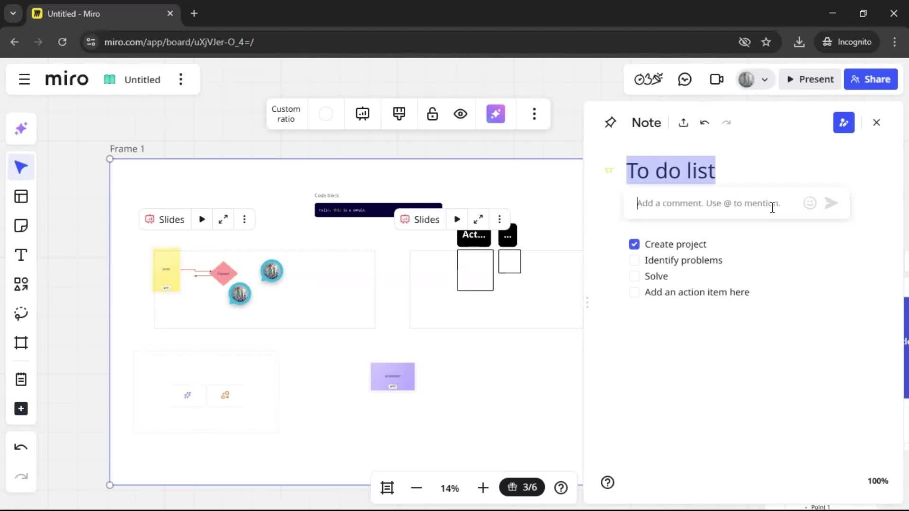Zoom in with the plus button
909x511 pixels.
tap(483, 488)
